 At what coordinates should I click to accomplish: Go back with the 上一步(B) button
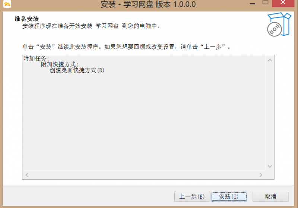click(192, 196)
